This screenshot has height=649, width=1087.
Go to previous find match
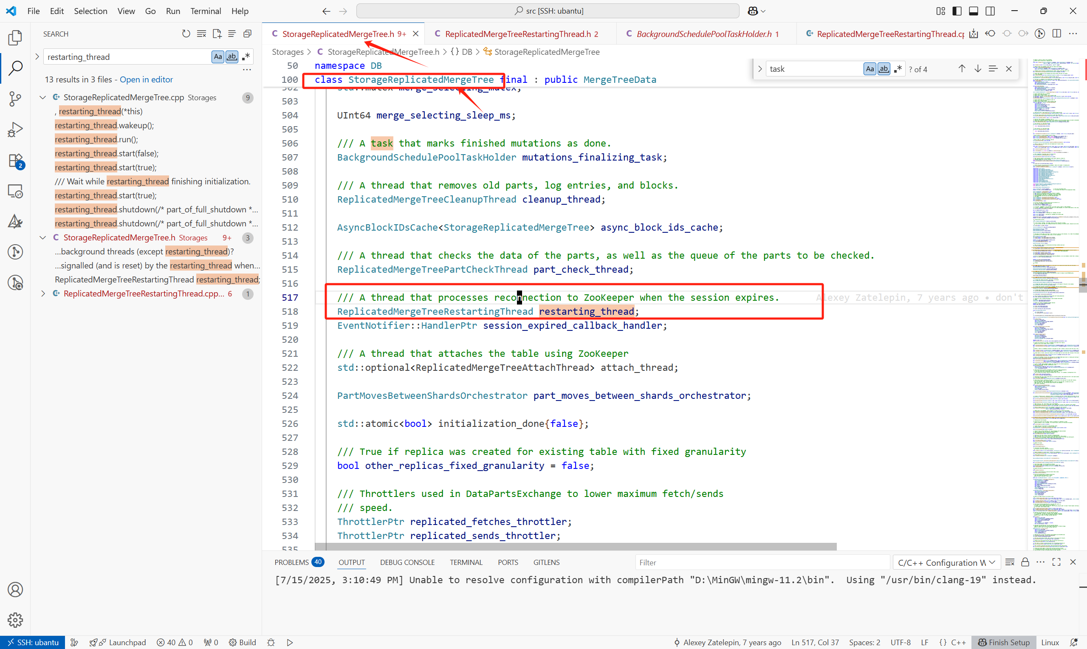962,69
